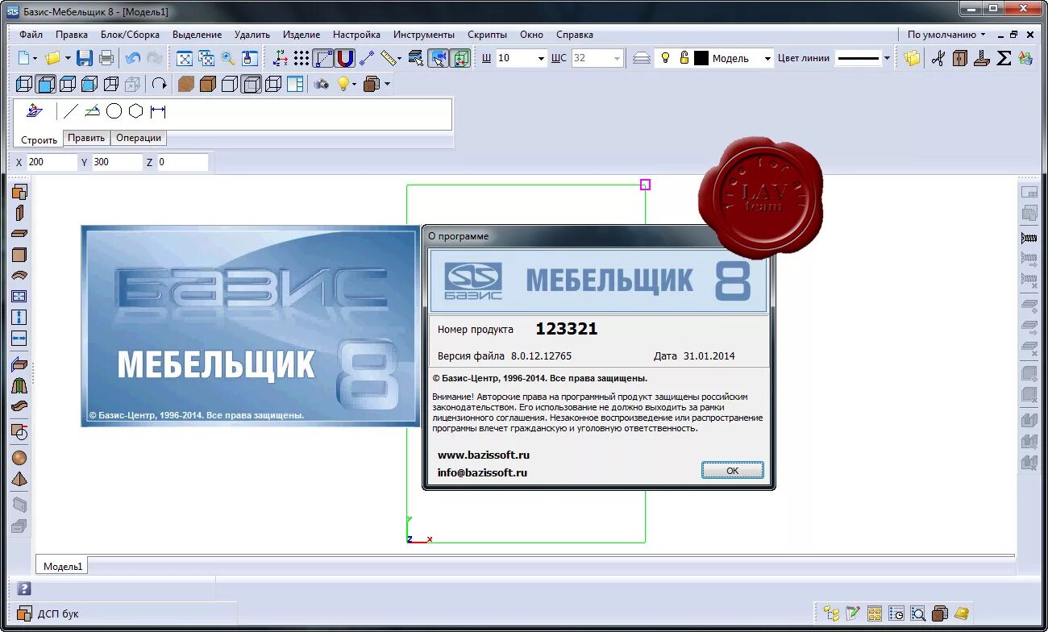Click the Save diskette icon
Image resolution: width=1048 pixels, height=632 pixels.
click(84, 58)
